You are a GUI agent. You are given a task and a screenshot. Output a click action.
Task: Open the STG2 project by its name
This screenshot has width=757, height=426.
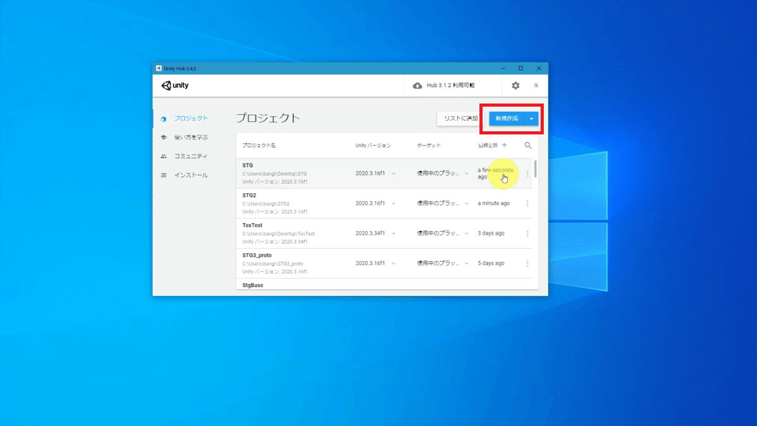coord(249,196)
